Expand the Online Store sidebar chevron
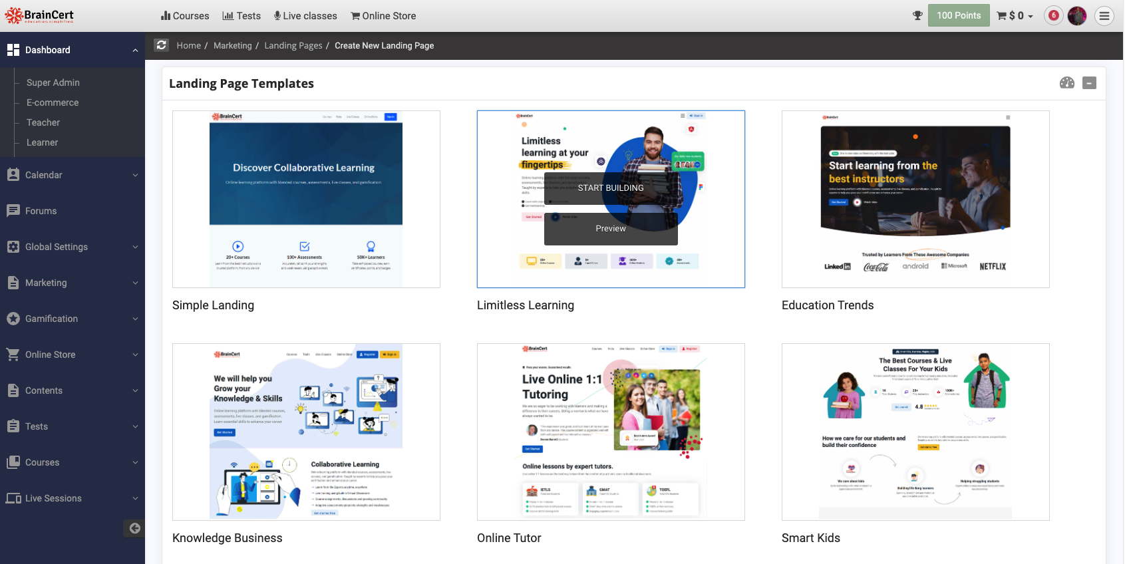The height and width of the screenshot is (564, 1125). (x=135, y=354)
